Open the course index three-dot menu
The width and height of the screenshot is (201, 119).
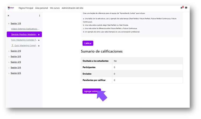(40, 16)
